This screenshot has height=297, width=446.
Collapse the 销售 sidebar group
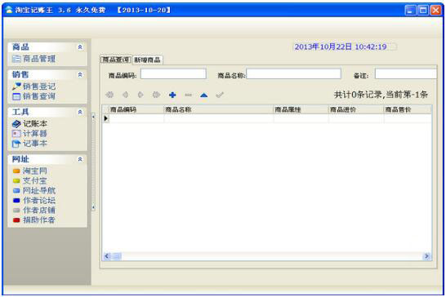(80, 75)
